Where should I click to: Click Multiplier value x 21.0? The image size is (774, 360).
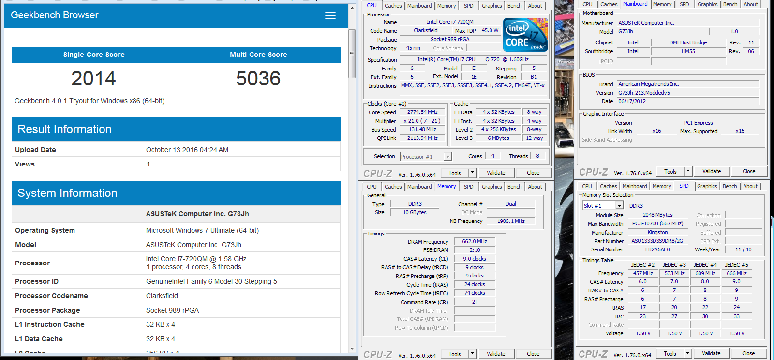423,121
